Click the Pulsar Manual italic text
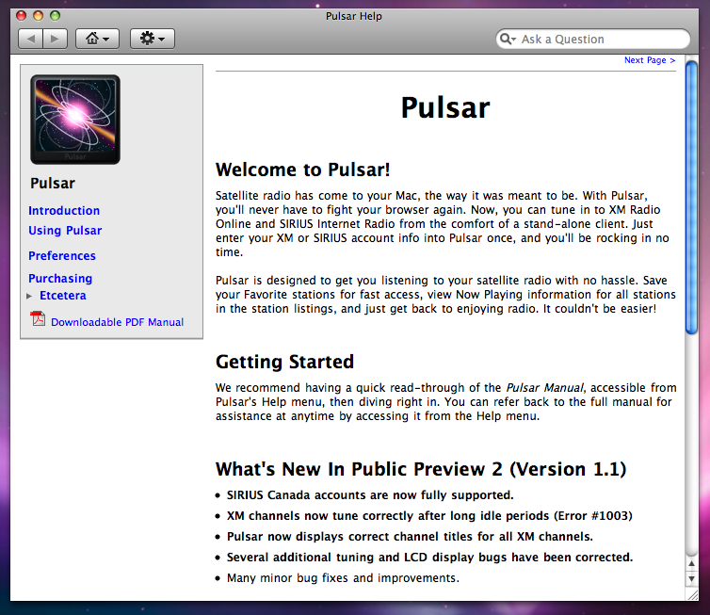710x615 pixels. [x=544, y=388]
